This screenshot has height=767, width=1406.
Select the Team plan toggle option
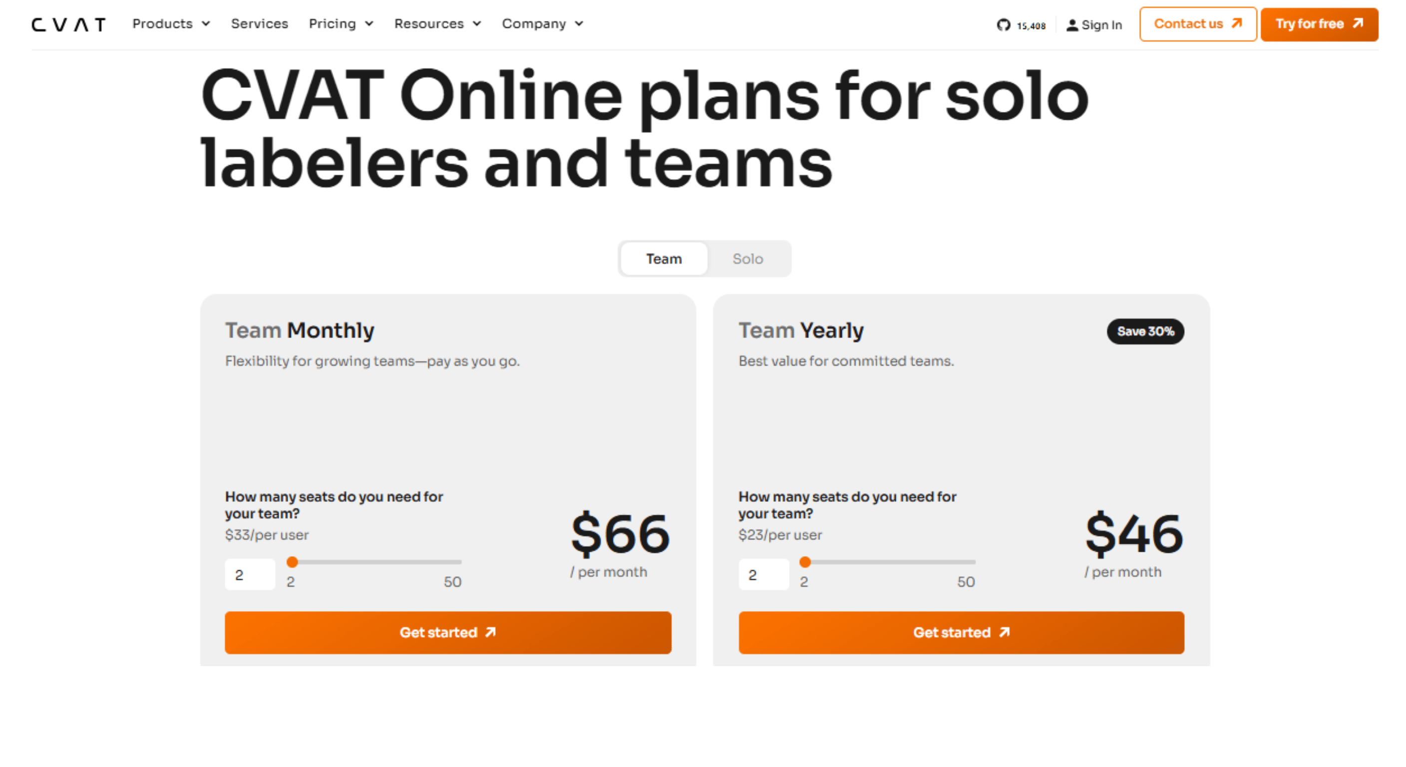[x=664, y=259]
